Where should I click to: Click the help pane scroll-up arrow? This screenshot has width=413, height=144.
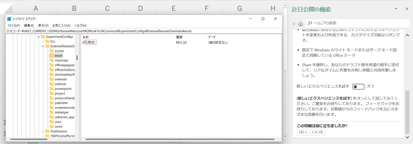[406, 35]
